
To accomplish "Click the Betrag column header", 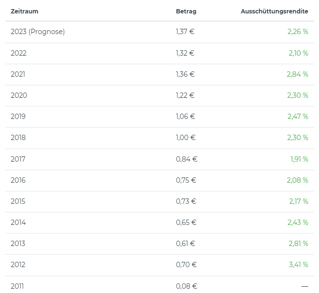I will coord(186,11).
